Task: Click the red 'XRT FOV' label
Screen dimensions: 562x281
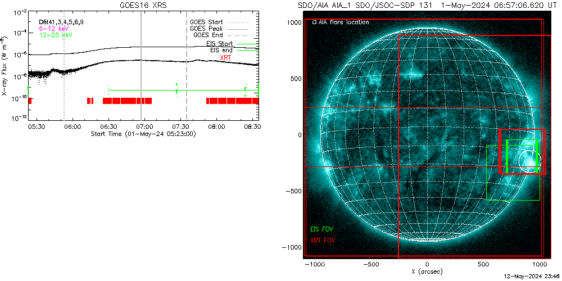Action: (x=323, y=240)
